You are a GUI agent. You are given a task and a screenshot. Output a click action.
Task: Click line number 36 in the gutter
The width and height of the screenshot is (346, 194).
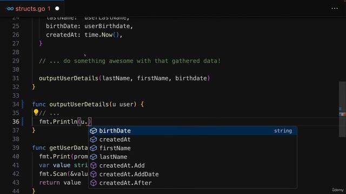16,122
